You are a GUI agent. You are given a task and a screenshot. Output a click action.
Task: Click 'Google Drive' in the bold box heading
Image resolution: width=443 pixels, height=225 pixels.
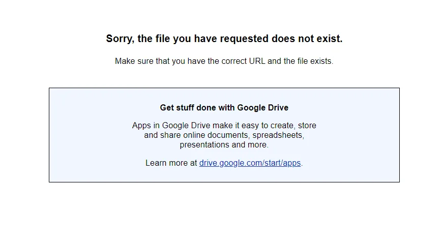tap(263, 107)
